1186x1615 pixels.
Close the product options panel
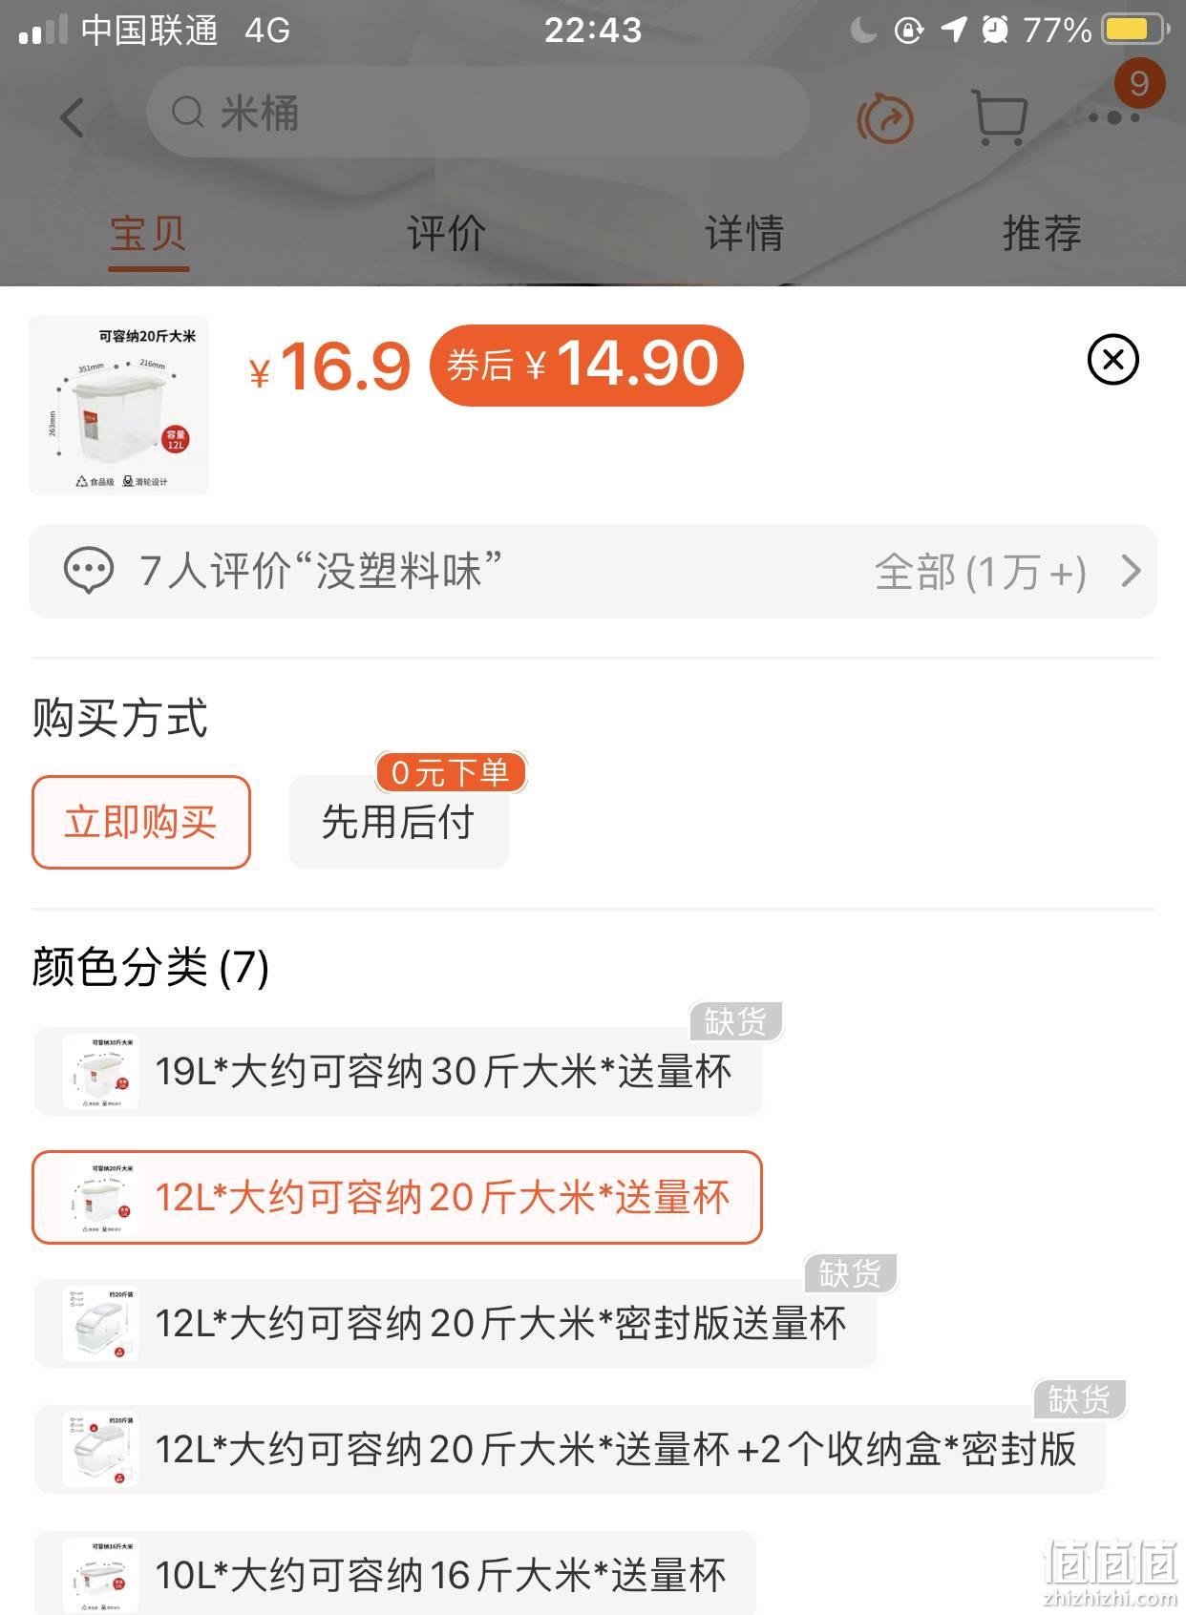pyautogui.click(x=1113, y=360)
